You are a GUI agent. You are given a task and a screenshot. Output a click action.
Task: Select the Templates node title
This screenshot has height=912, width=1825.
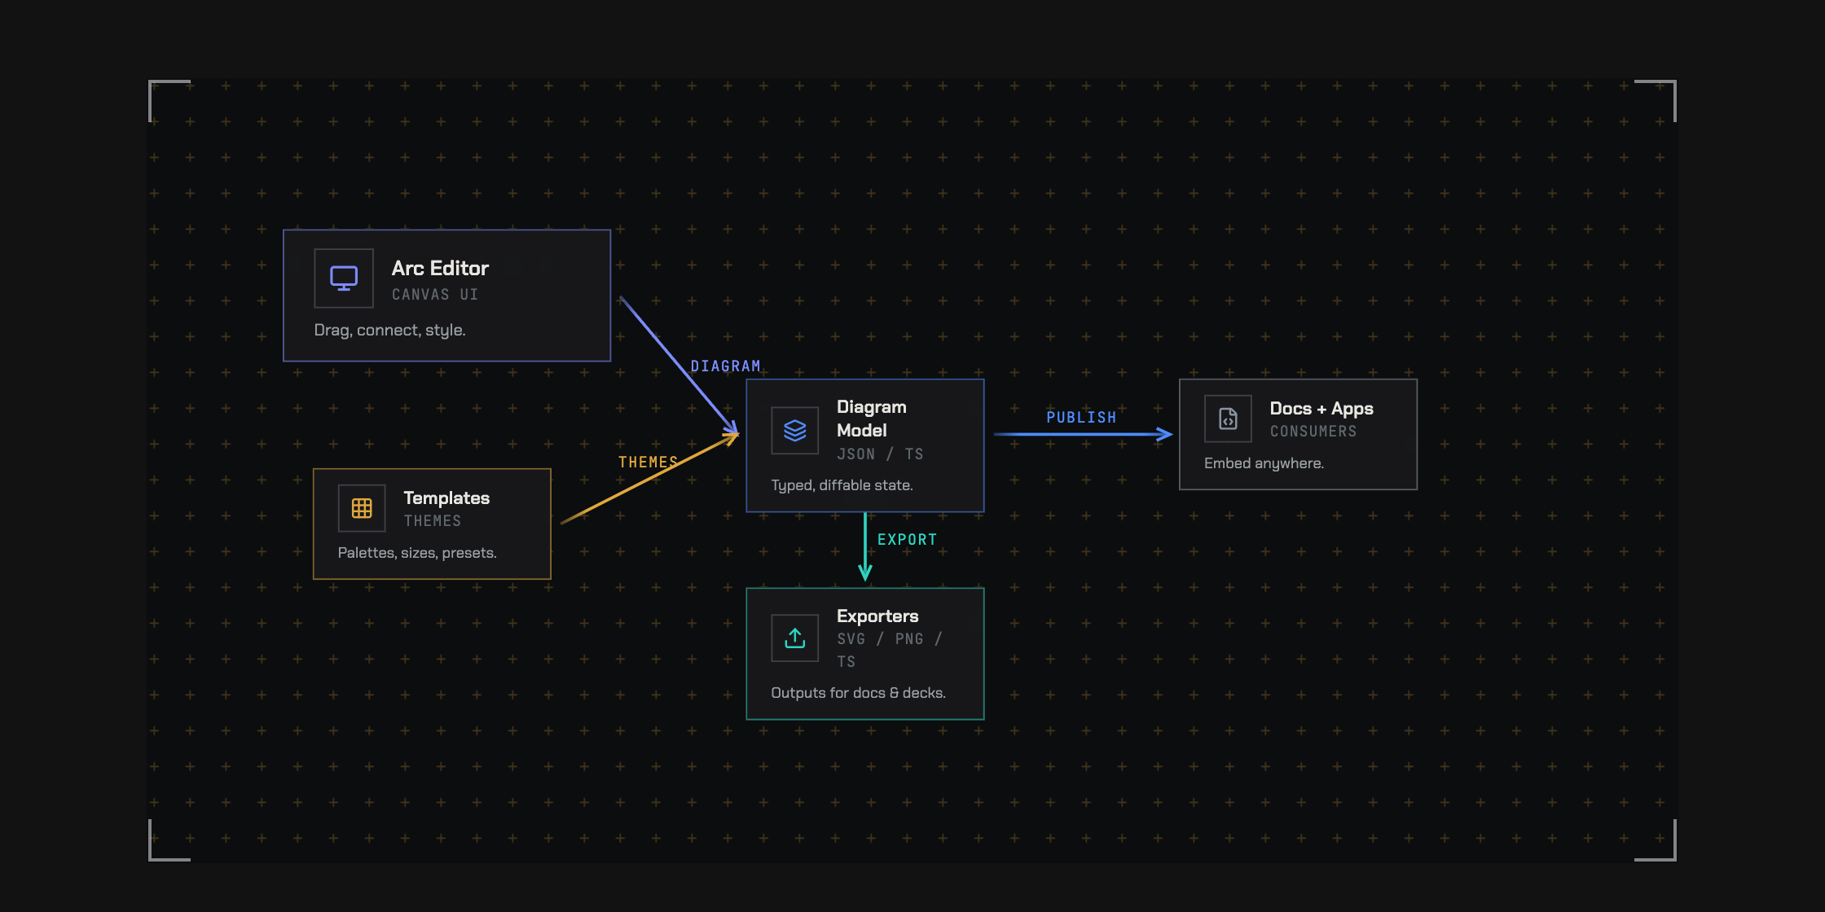click(446, 498)
